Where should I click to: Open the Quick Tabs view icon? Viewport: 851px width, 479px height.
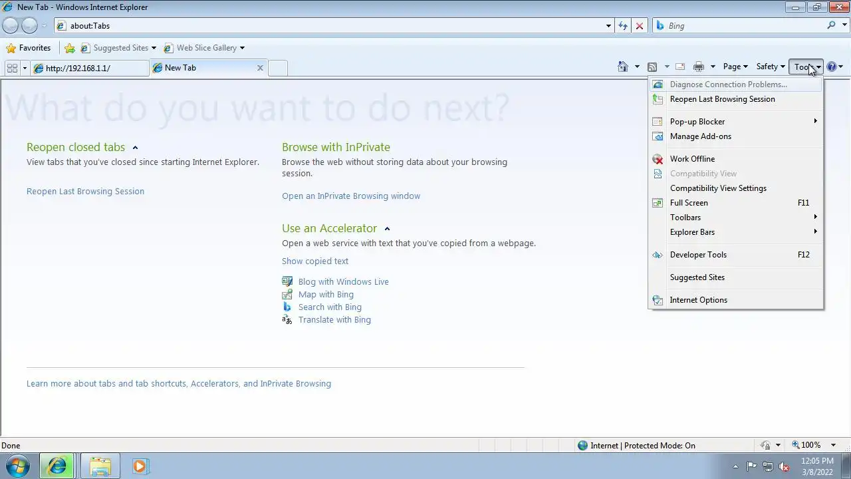tap(12, 68)
